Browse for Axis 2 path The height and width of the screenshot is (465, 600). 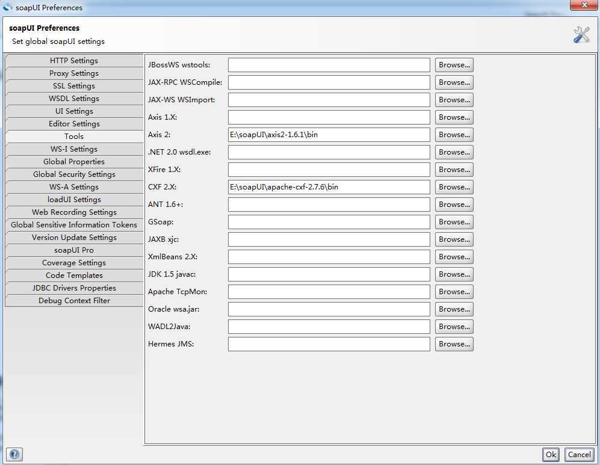point(454,135)
